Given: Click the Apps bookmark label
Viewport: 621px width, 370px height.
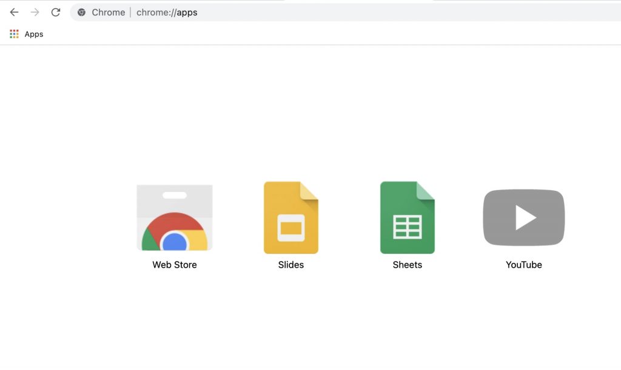Looking at the screenshot, I should 34,34.
